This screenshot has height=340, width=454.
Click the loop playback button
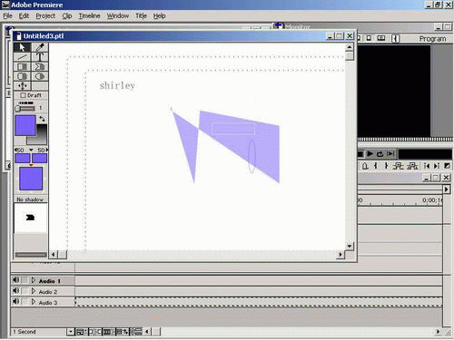tap(380, 154)
